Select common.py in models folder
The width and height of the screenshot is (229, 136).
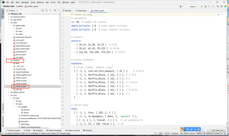[20, 69]
